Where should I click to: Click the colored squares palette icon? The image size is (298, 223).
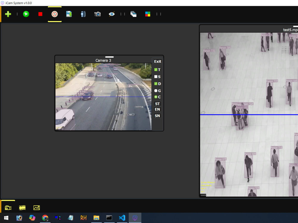[147, 14]
